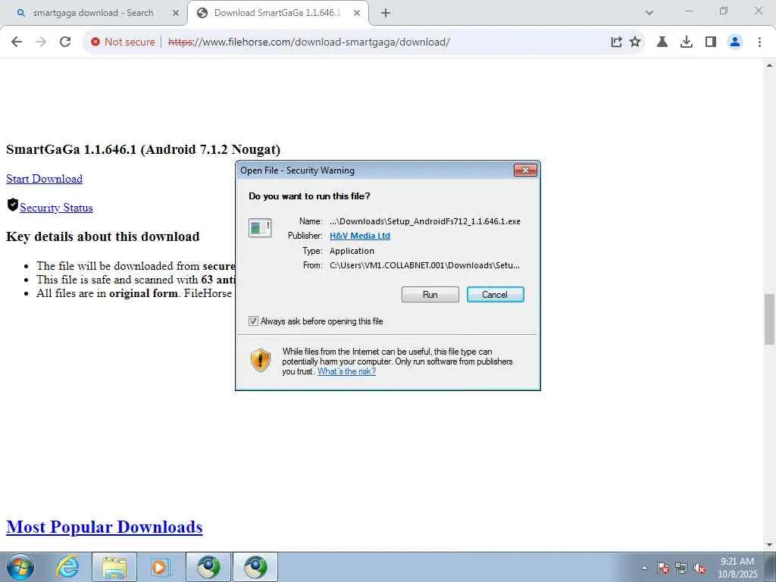
Task: Click the SmartGaGa 1.1.646.1 heading
Action: pyautogui.click(x=143, y=149)
